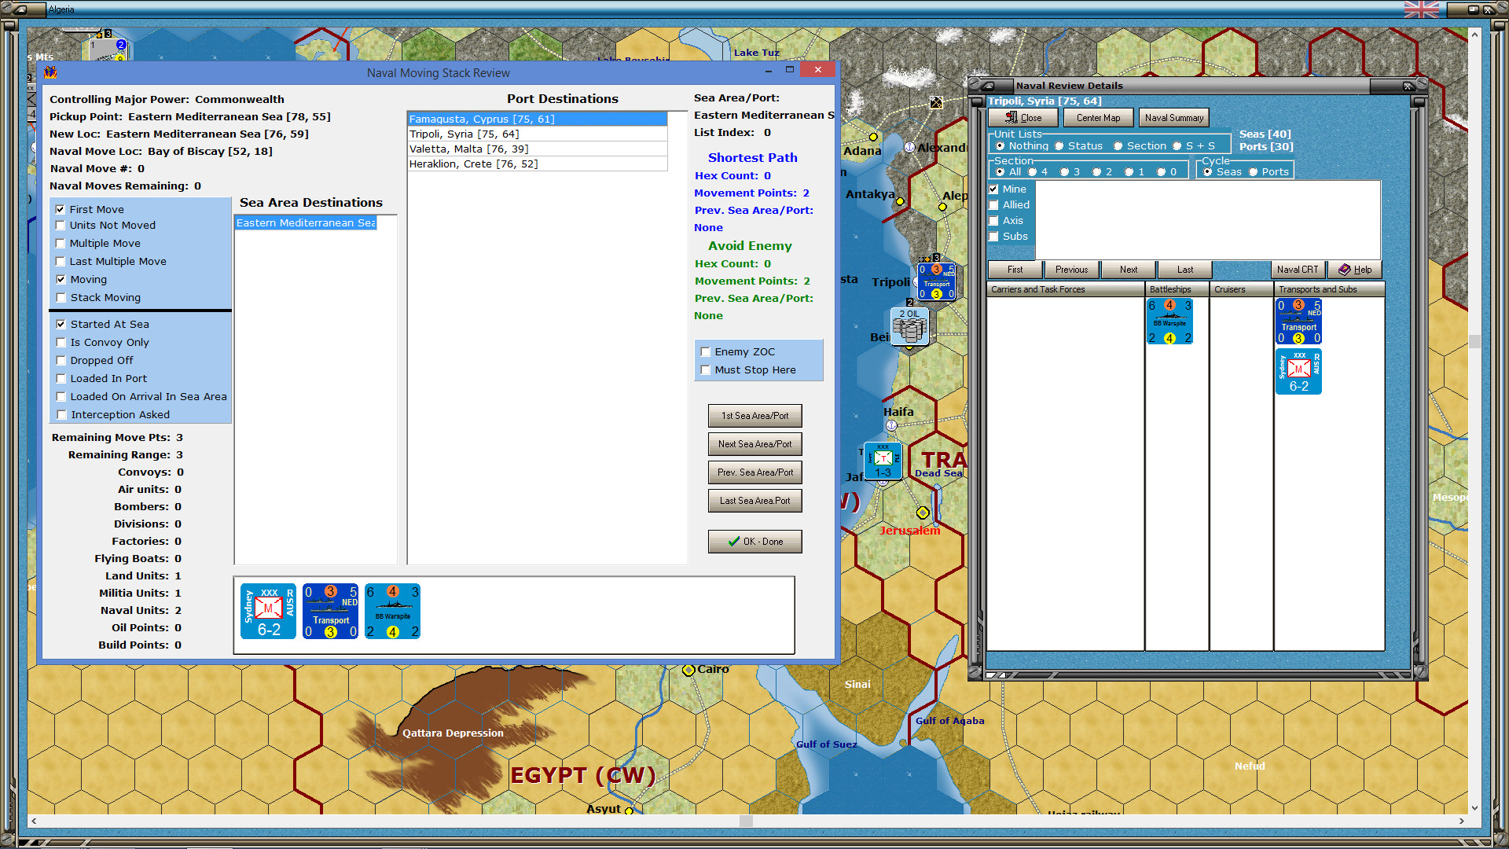Click the territorial unit counter near Haifa

click(882, 461)
